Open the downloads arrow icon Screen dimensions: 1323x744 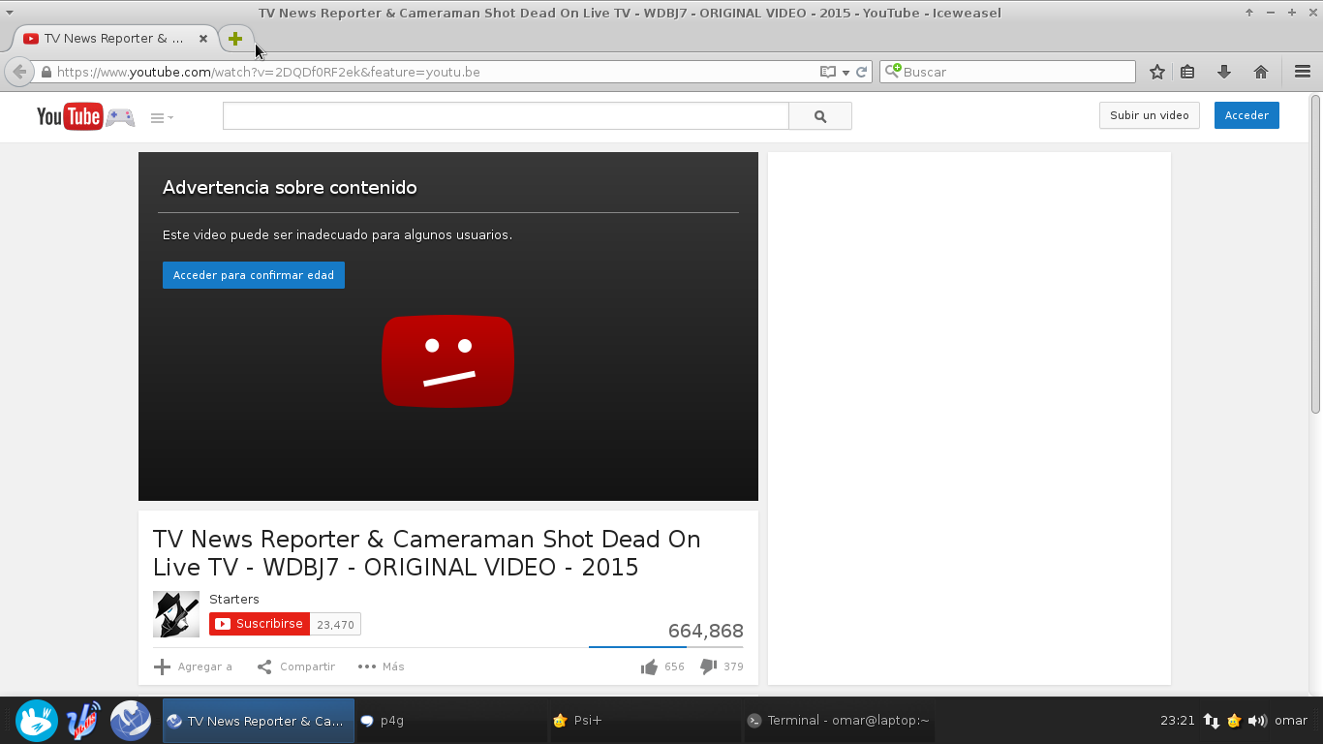click(1224, 72)
